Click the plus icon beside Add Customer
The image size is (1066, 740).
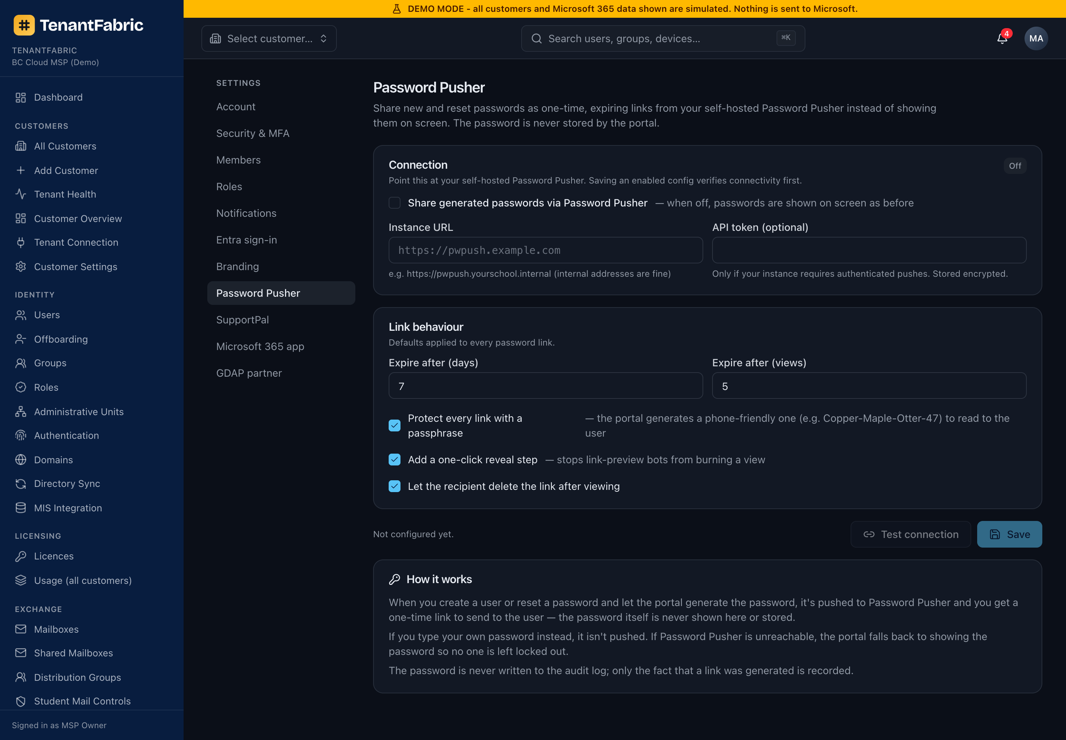[20, 170]
